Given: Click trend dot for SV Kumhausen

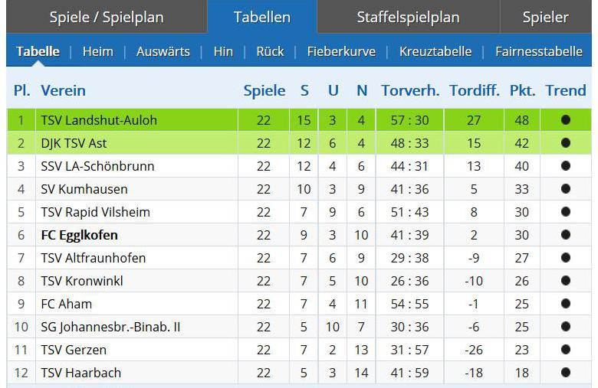Looking at the screenshot, I should point(566,189).
